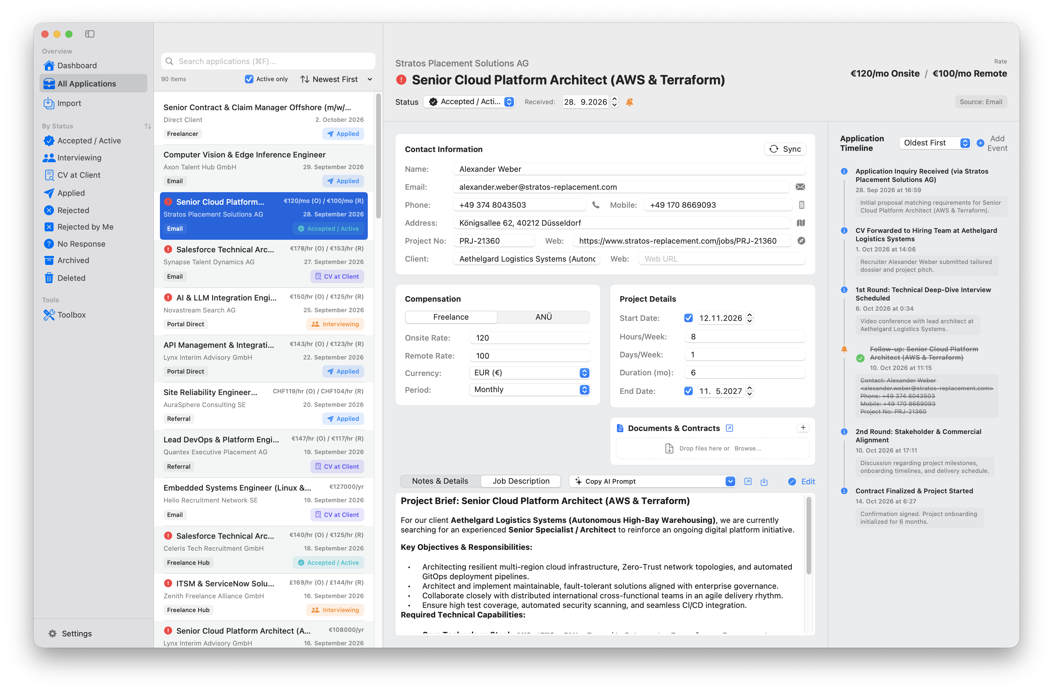Select Accepted / Active status filter

pyautogui.click(x=94, y=141)
